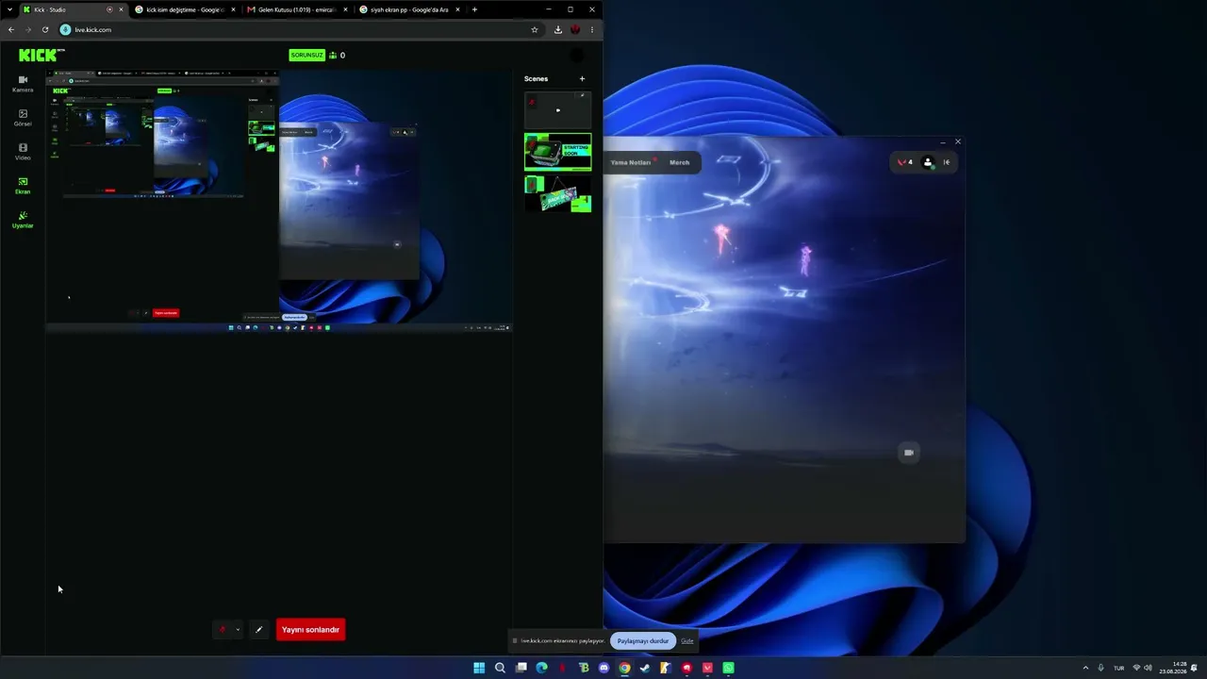Viewport: 1207px width, 679px height.
Task: Add a new scene with plus icon
Action: point(582,79)
